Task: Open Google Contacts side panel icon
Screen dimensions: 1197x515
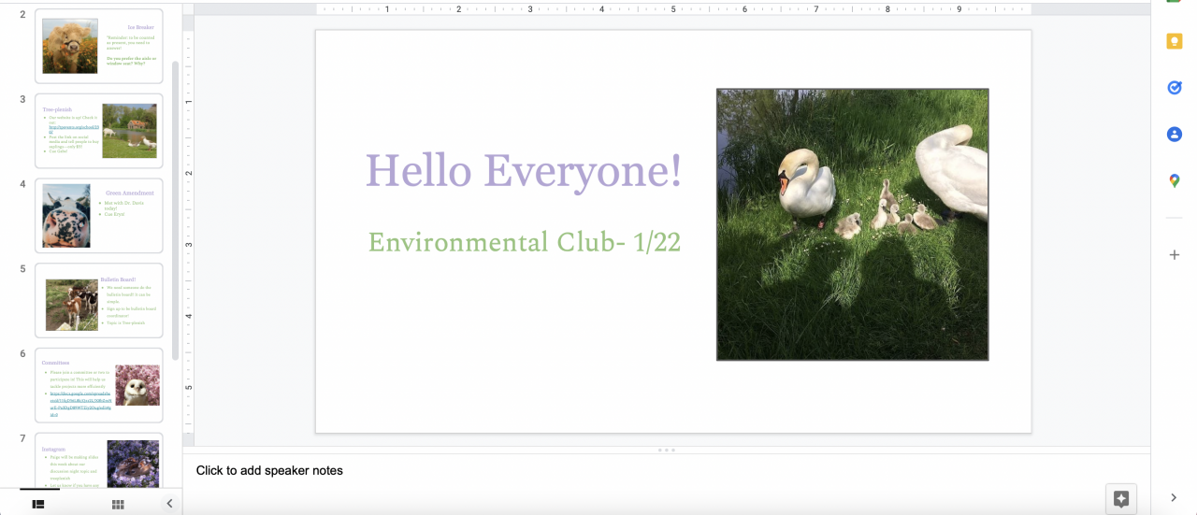Action: pyautogui.click(x=1175, y=135)
